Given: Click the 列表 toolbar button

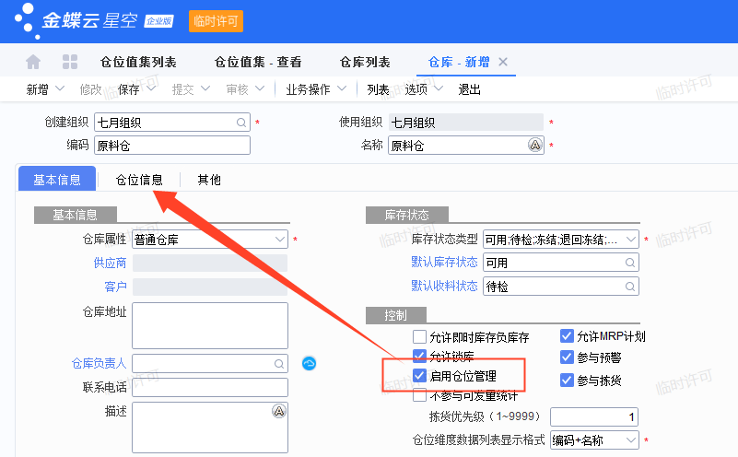Looking at the screenshot, I should (x=378, y=89).
